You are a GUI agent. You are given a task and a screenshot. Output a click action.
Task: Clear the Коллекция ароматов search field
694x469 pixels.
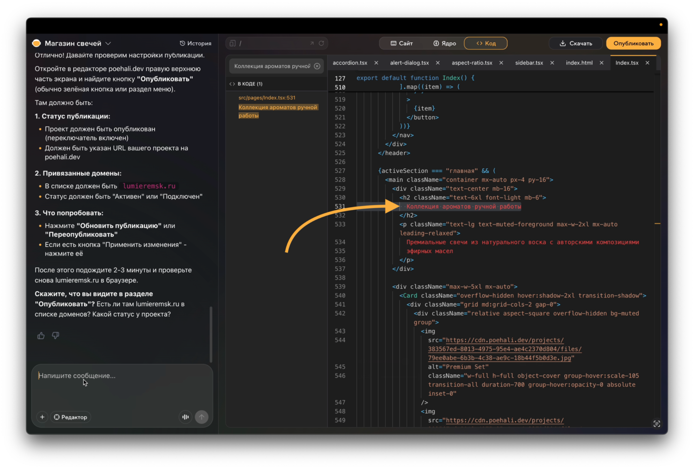coord(317,66)
